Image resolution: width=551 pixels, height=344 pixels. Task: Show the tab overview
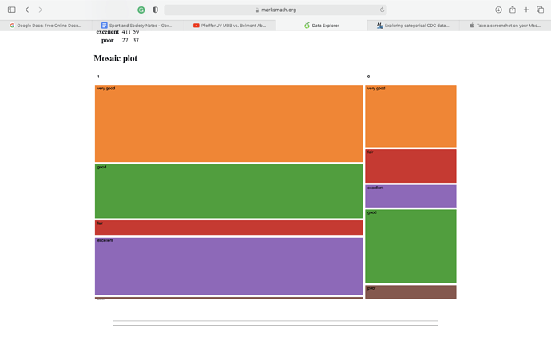click(540, 10)
